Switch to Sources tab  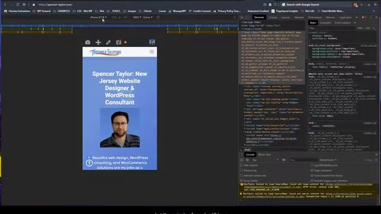point(286,17)
